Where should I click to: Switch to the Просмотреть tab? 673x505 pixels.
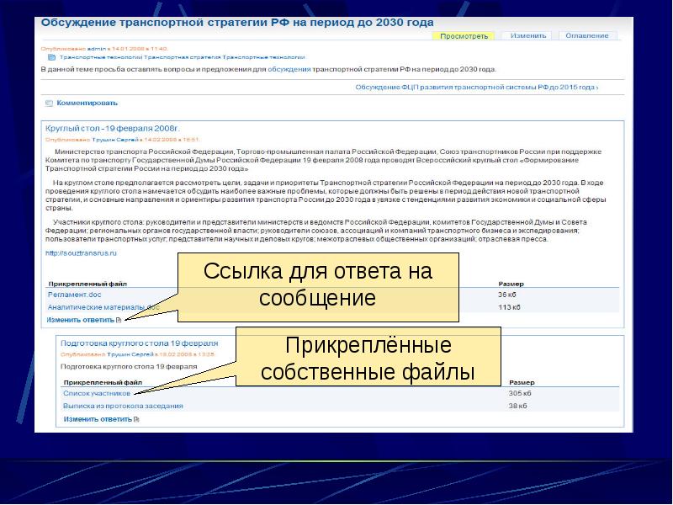click(x=464, y=36)
